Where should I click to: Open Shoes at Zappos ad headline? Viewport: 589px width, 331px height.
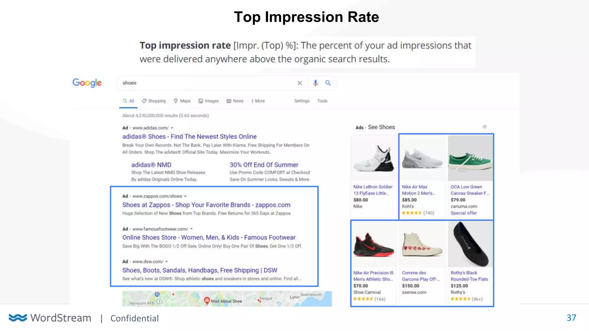(206, 205)
